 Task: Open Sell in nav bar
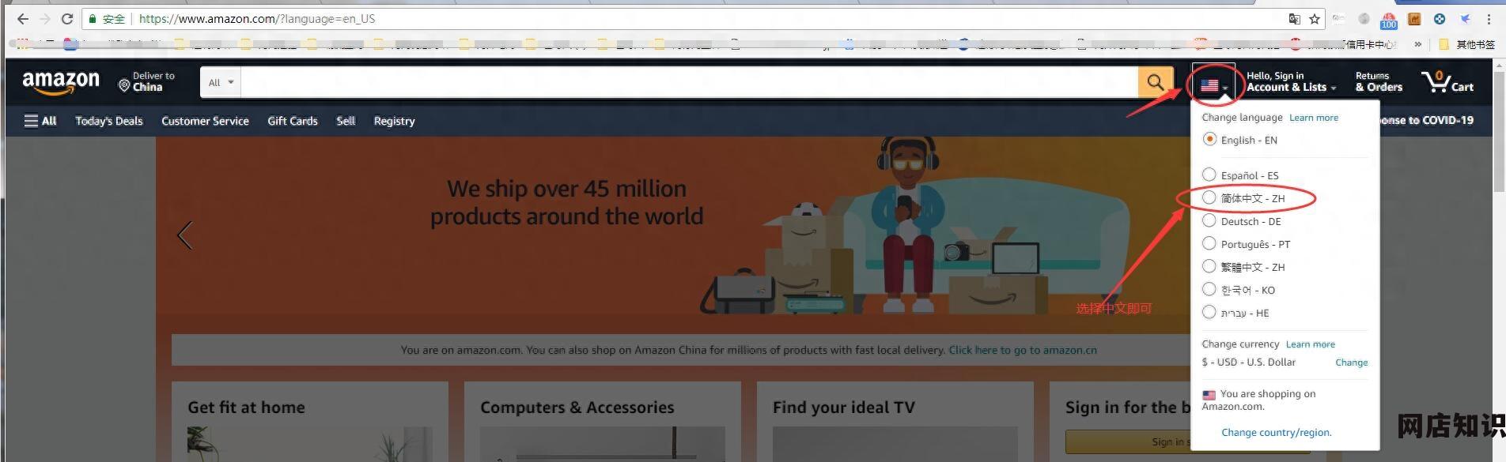pyautogui.click(x=346, y=121)
